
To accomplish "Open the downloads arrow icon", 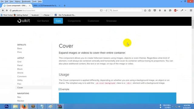I will (160, 11).
